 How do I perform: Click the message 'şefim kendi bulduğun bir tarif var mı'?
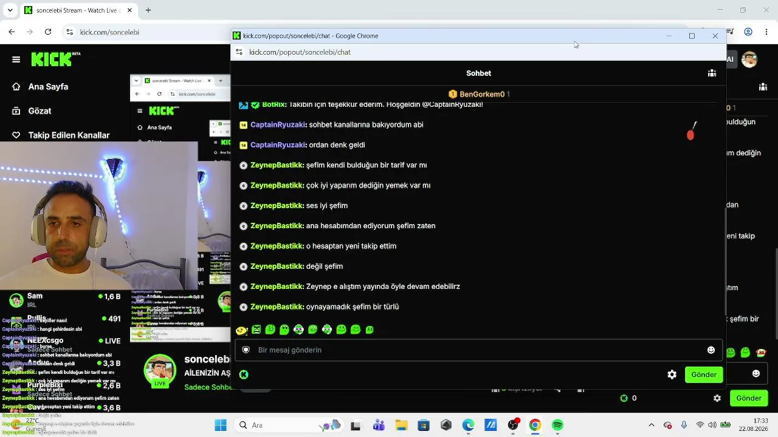367,165
